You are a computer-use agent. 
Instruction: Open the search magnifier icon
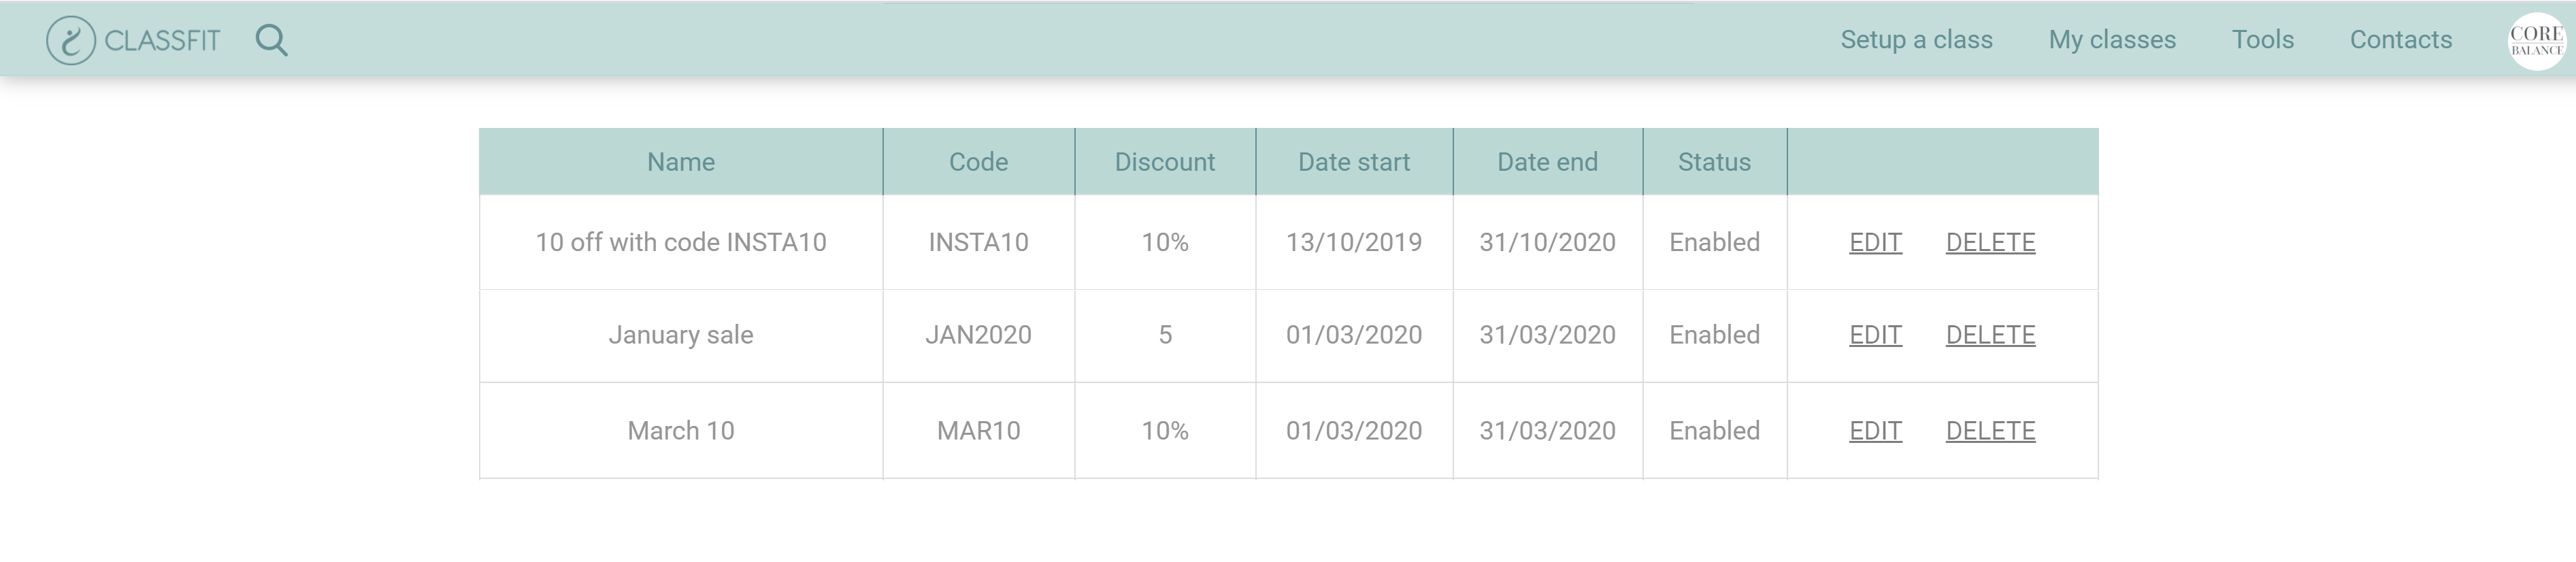[x=271, y=41]
